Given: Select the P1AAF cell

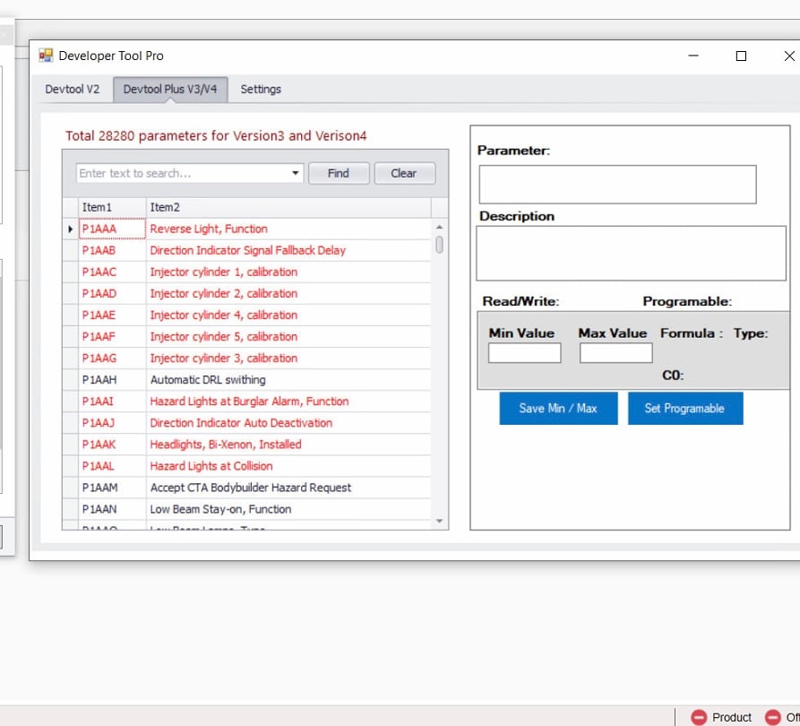Looking at the screenshot, I should (x=112, y=336).
